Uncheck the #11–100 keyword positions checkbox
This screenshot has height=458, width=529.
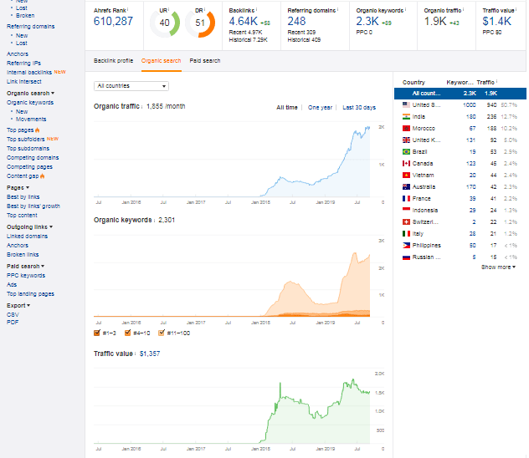[x=162, y=333]
